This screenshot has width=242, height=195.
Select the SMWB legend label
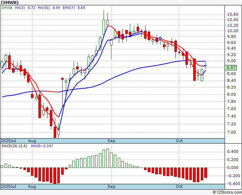[7, 8]
